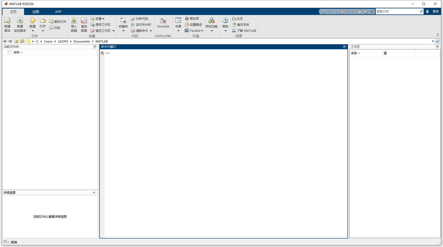Click the fx function browser icon
Viewport: 443px width, 247px height.
click(x=102, y=53)
